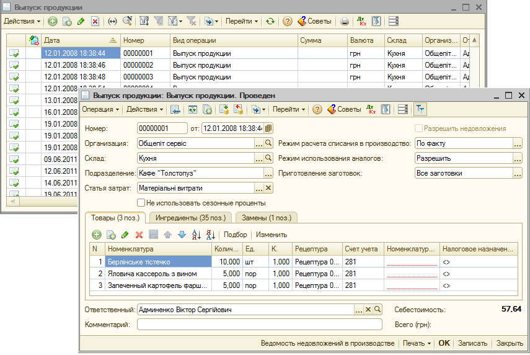Click copy document icon in list window toolbar
The height and width of the screenshot is (355, 530).
[x=67, y=21]
